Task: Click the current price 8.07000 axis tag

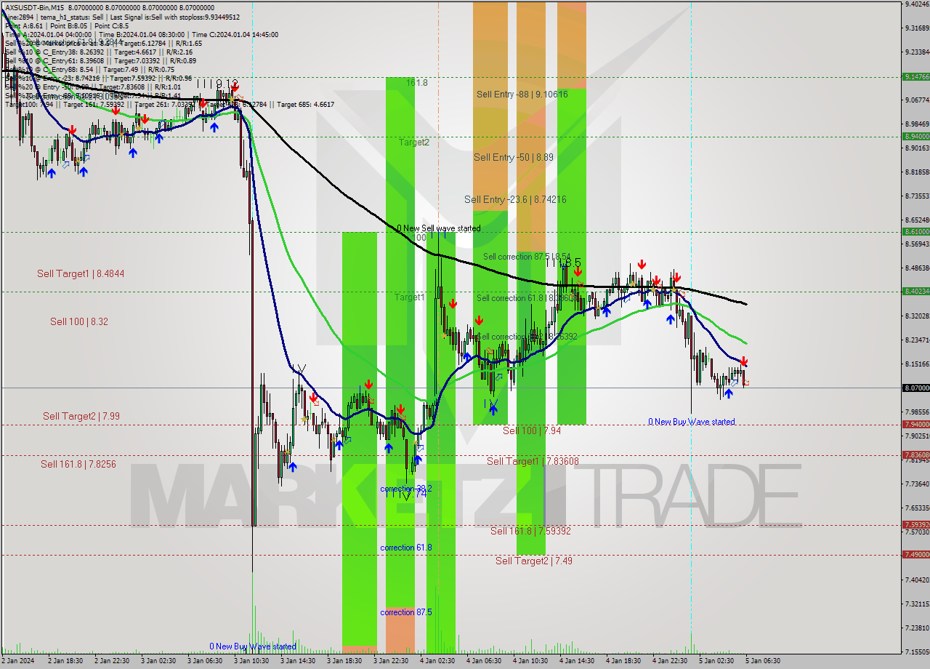Action: (915, 388)
